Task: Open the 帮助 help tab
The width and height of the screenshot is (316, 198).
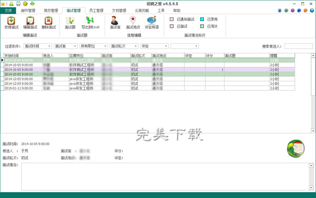Action: [x=176, y=11]
